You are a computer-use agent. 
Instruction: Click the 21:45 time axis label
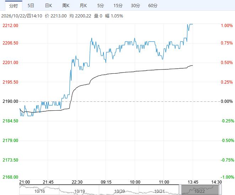(x=48, y=182)
